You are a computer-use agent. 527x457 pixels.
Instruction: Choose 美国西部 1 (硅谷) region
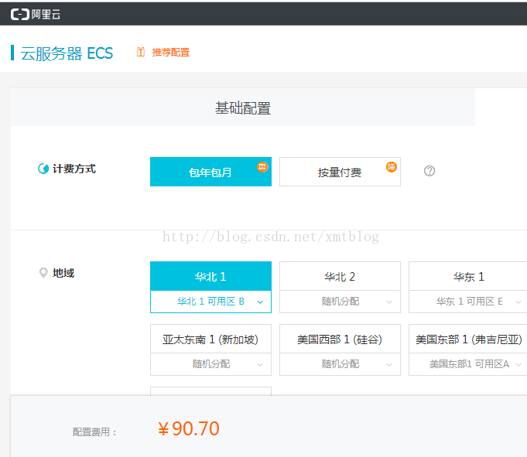(340, 339)
